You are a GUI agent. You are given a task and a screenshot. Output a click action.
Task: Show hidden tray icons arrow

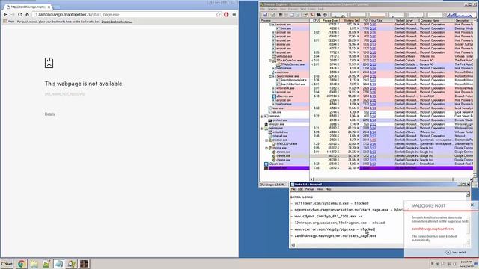pos(432,264)
